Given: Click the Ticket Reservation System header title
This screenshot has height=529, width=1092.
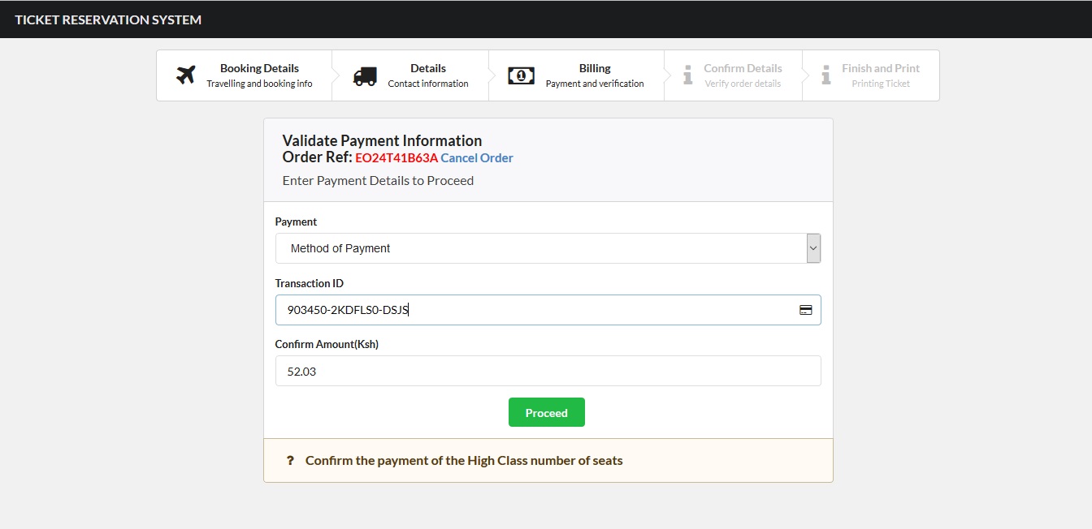Looking at the screenshot, I should [x=108, y=19].
